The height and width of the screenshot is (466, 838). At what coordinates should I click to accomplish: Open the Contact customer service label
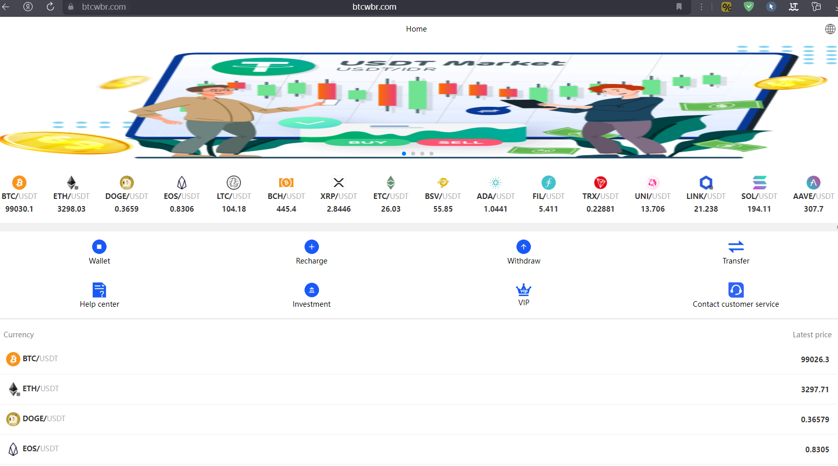point(736,304)
